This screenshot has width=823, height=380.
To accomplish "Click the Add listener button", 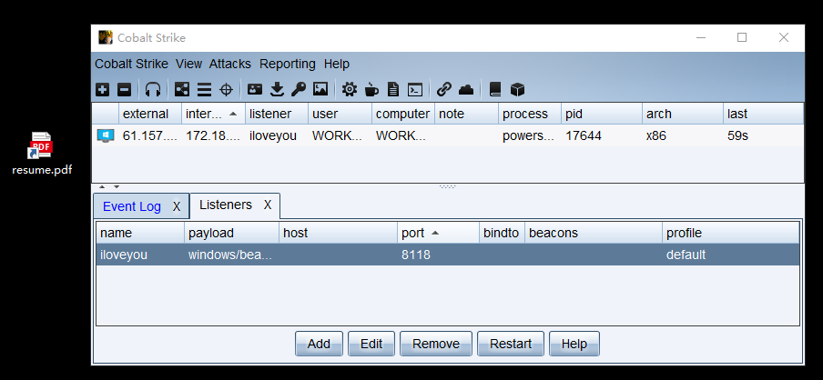I will click(x=319, y=344).
